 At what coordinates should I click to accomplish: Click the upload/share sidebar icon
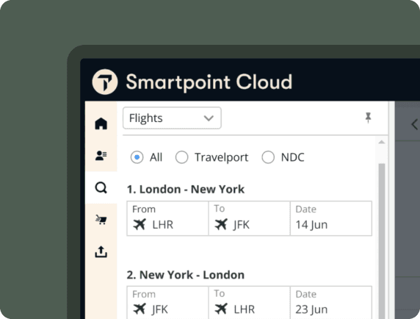tap(101, 251)
